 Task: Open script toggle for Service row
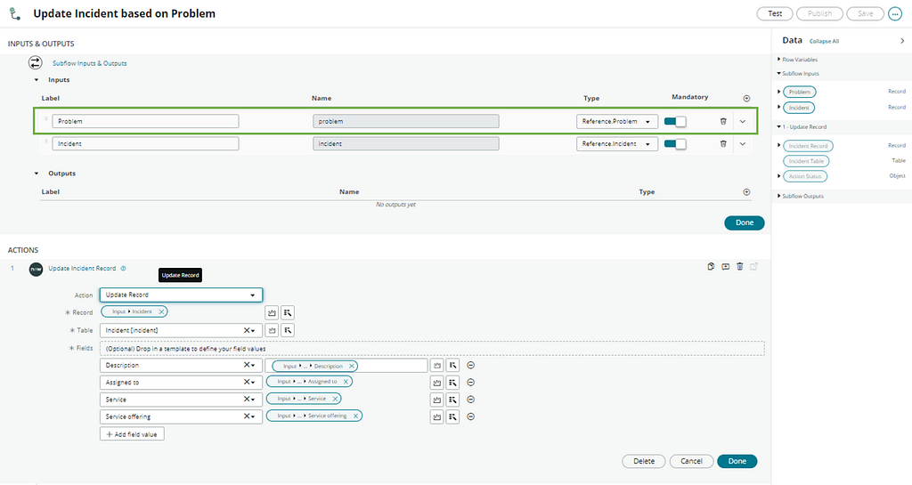(436, 400)
